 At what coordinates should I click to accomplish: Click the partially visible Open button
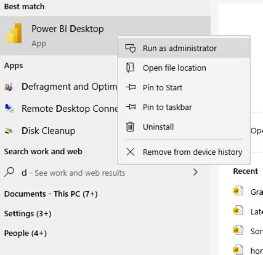[x=257, y=131]
